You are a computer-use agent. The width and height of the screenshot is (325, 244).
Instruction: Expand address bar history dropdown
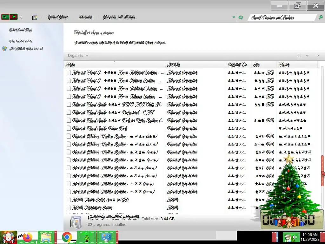[234, 17]
